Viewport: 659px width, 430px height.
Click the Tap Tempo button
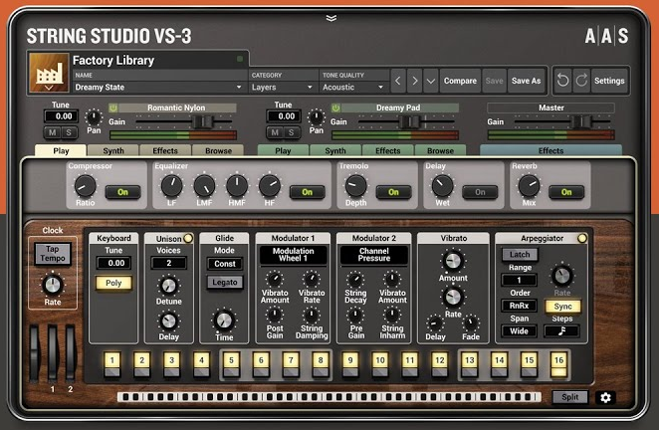[53, 254]
